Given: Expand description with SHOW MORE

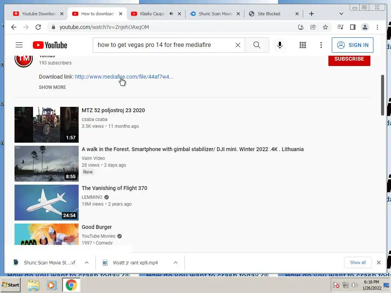Looking at the screenshot, I should click(x=52, y=87).
